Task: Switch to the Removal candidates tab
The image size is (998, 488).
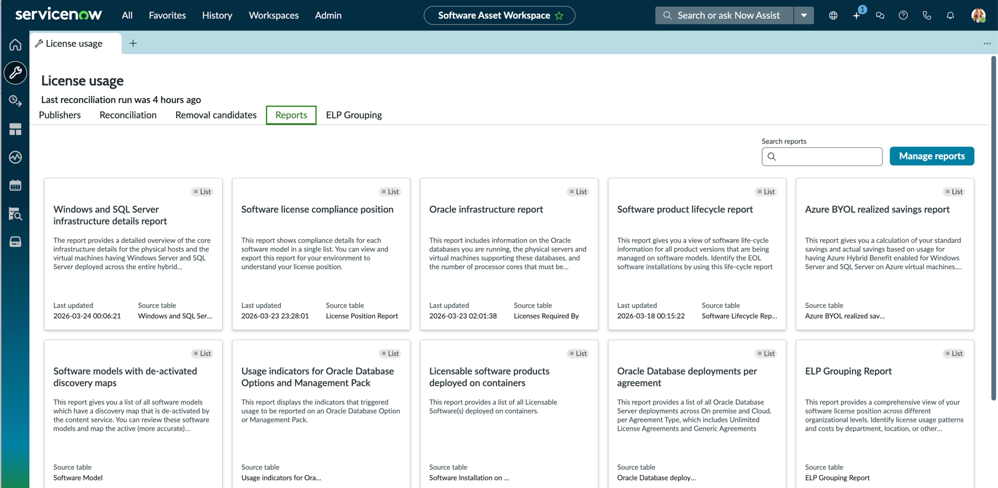Action: click(x=216, y=115)
